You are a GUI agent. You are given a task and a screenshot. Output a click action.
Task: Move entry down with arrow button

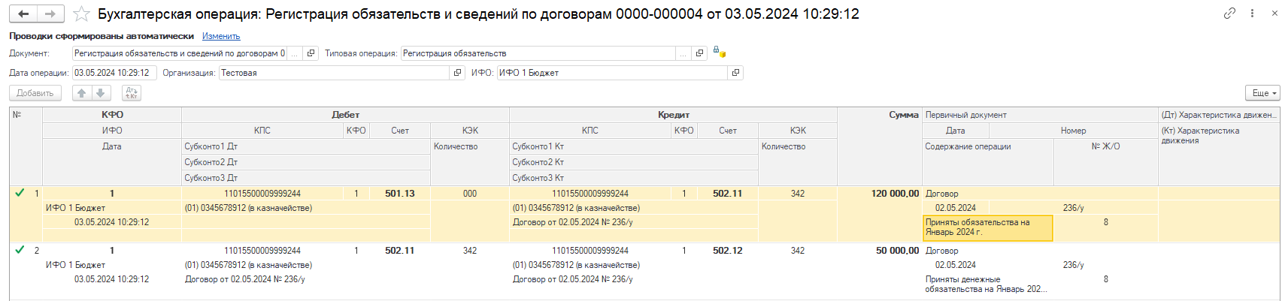click(x=101, y=93)
